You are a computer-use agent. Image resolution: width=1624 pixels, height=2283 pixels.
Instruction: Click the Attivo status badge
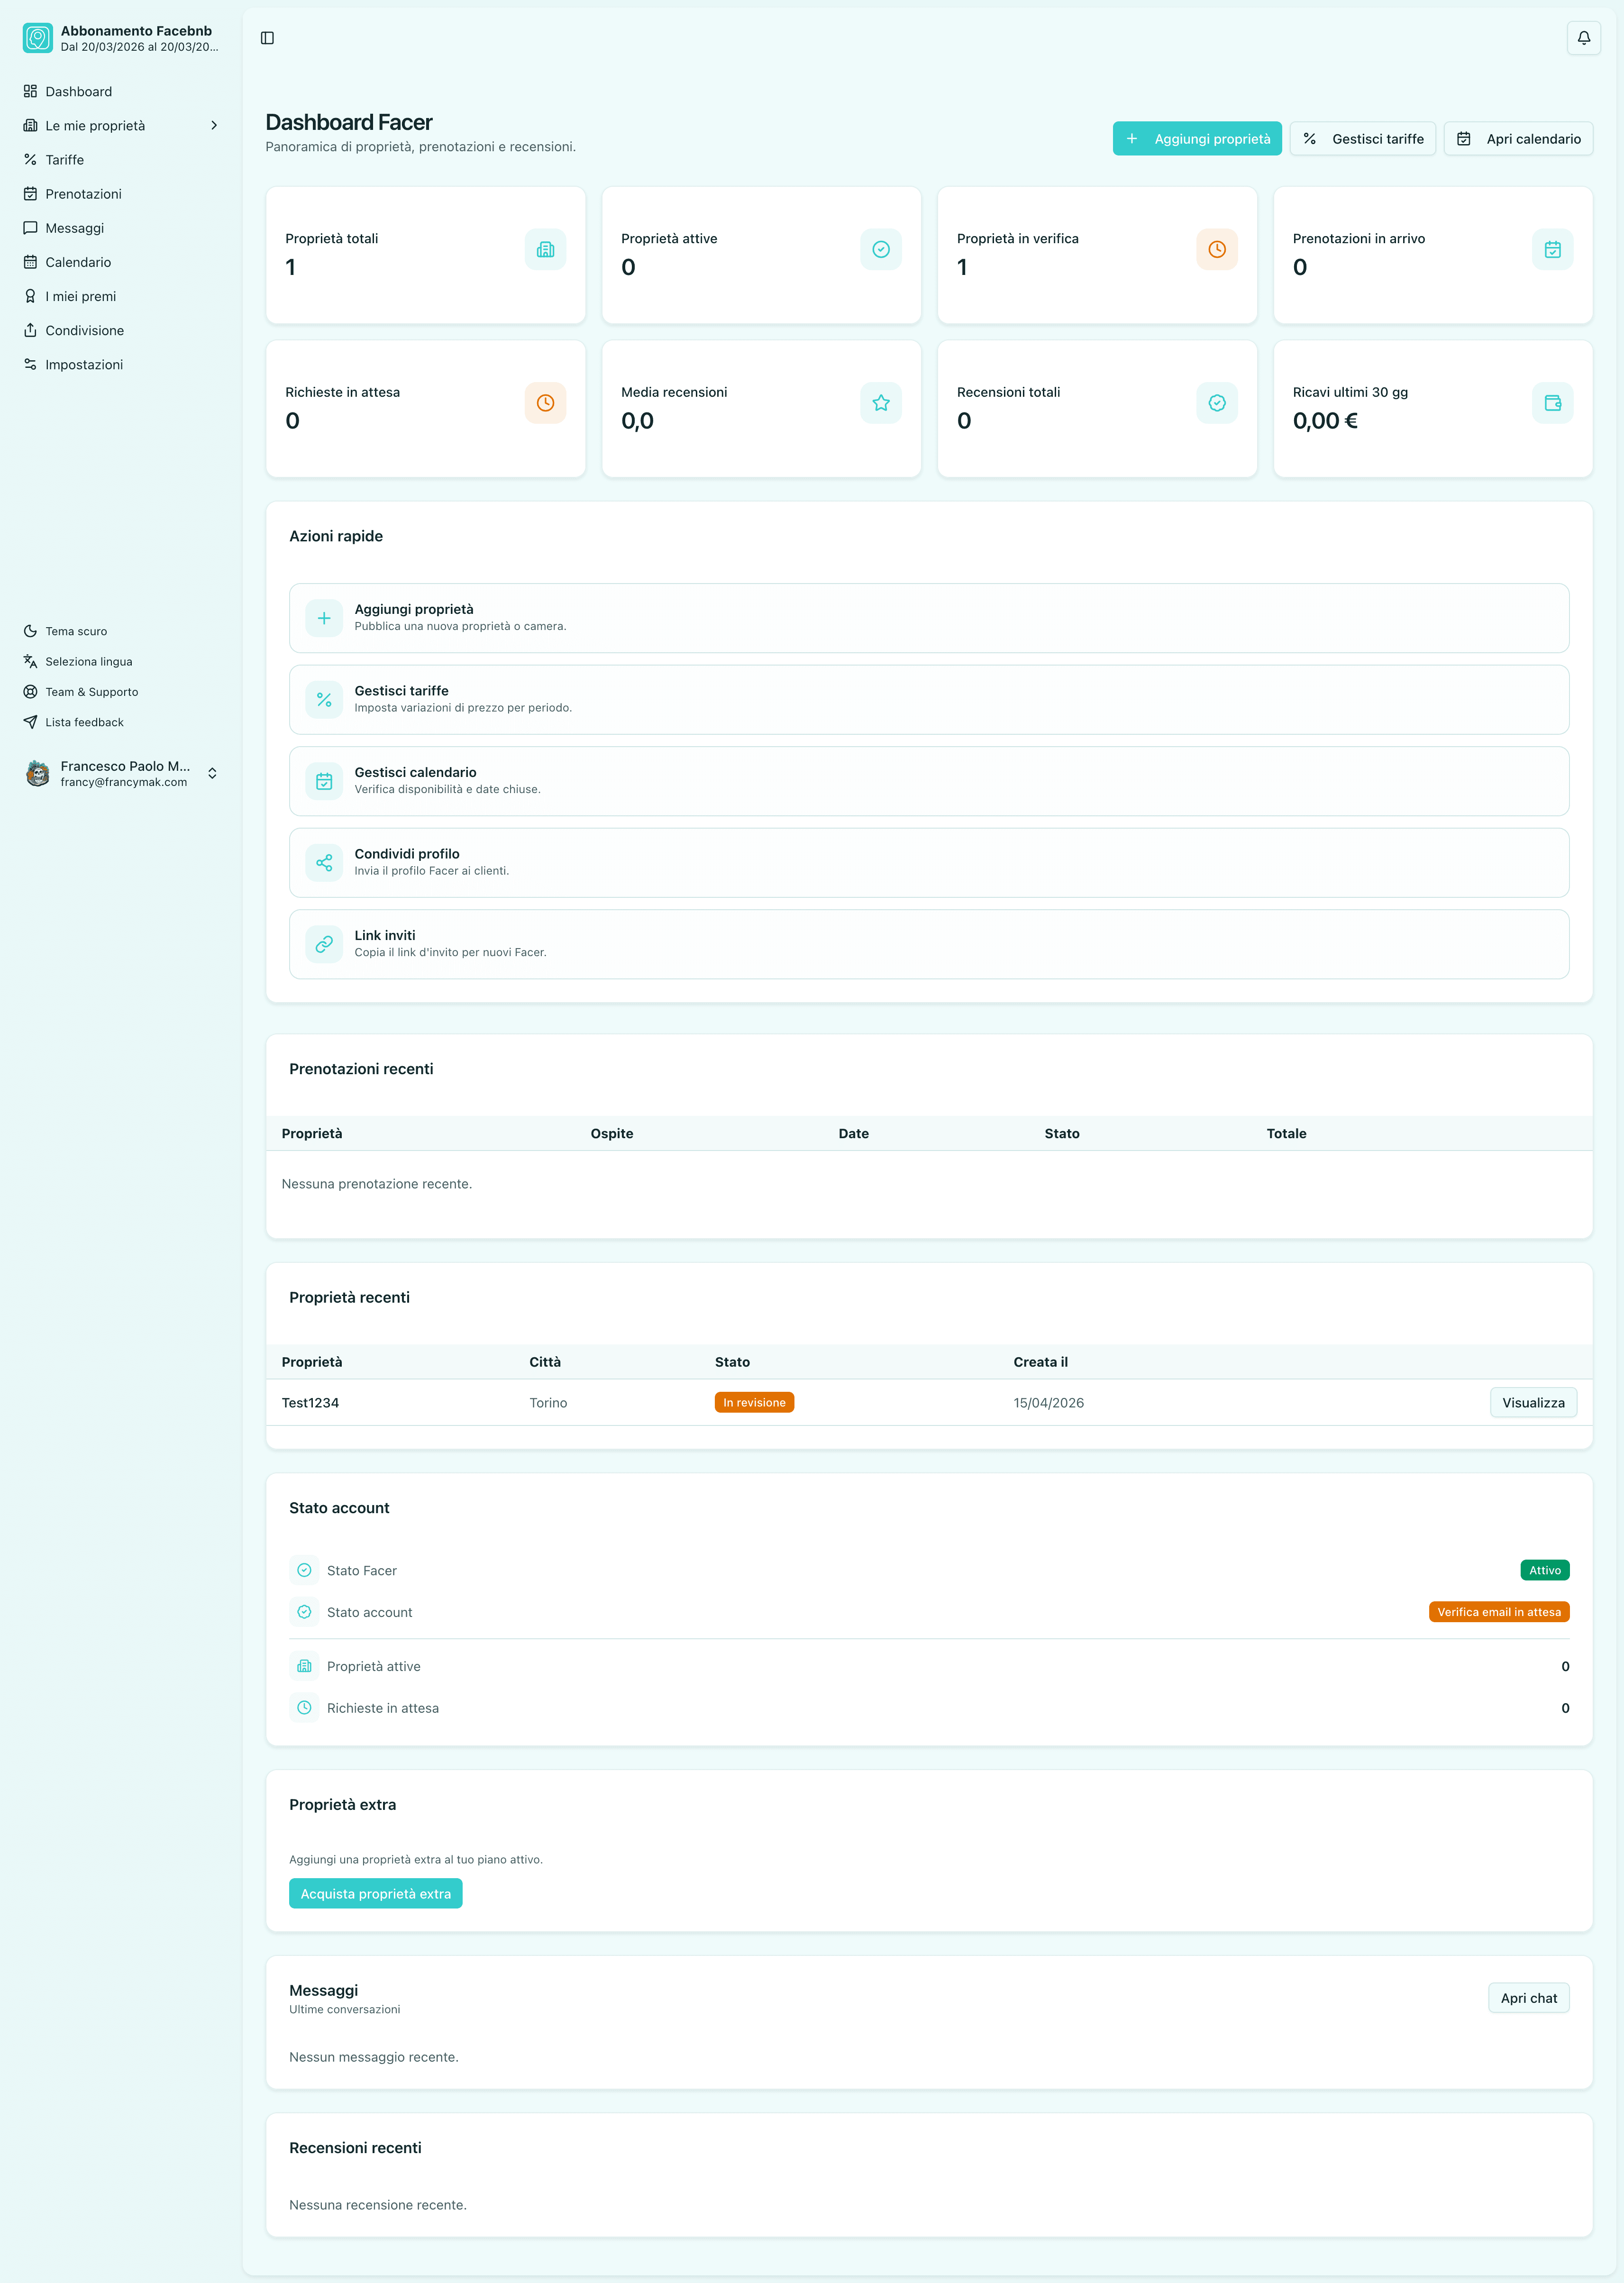pos(1544,1570)
